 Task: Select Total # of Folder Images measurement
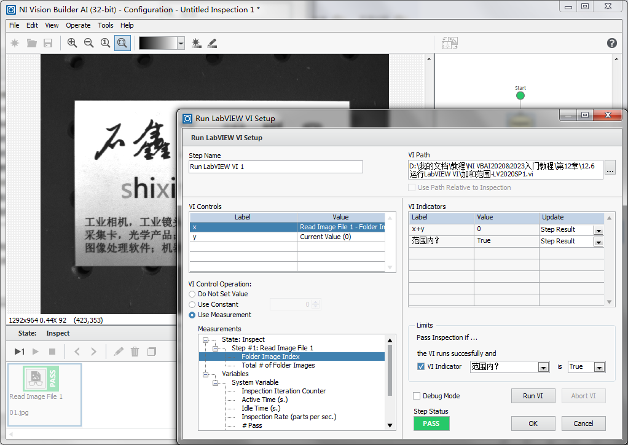click(278, 365)
